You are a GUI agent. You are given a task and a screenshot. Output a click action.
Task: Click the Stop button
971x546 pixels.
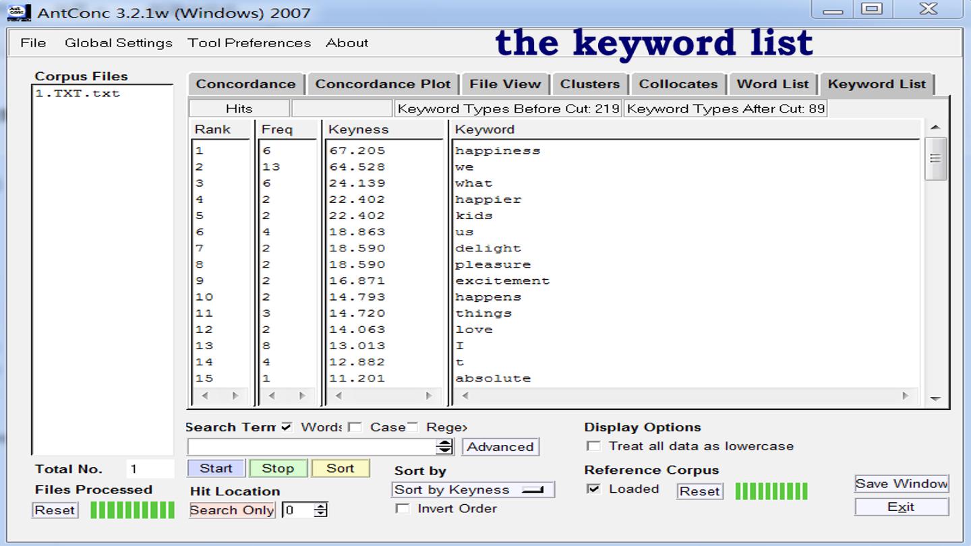tap(278, 468)
